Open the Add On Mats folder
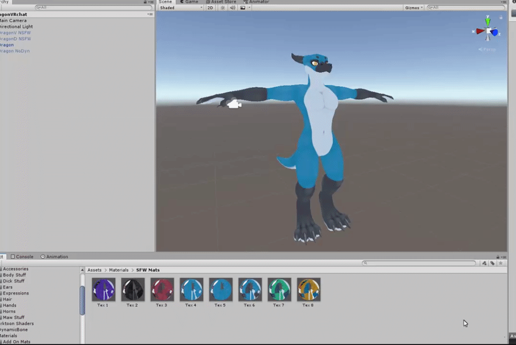 click(17, 342)
